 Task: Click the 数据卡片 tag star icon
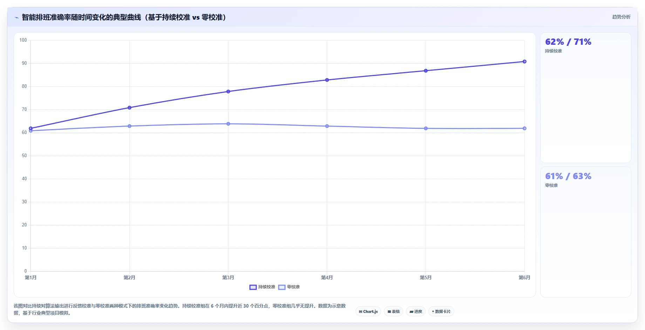click(x=433, y=311)
